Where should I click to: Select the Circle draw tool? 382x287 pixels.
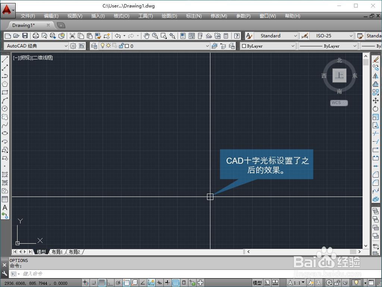point(4,109)
